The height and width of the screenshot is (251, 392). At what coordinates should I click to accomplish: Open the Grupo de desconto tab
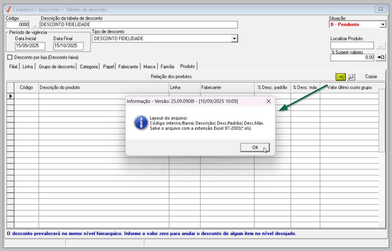point(57,67)
